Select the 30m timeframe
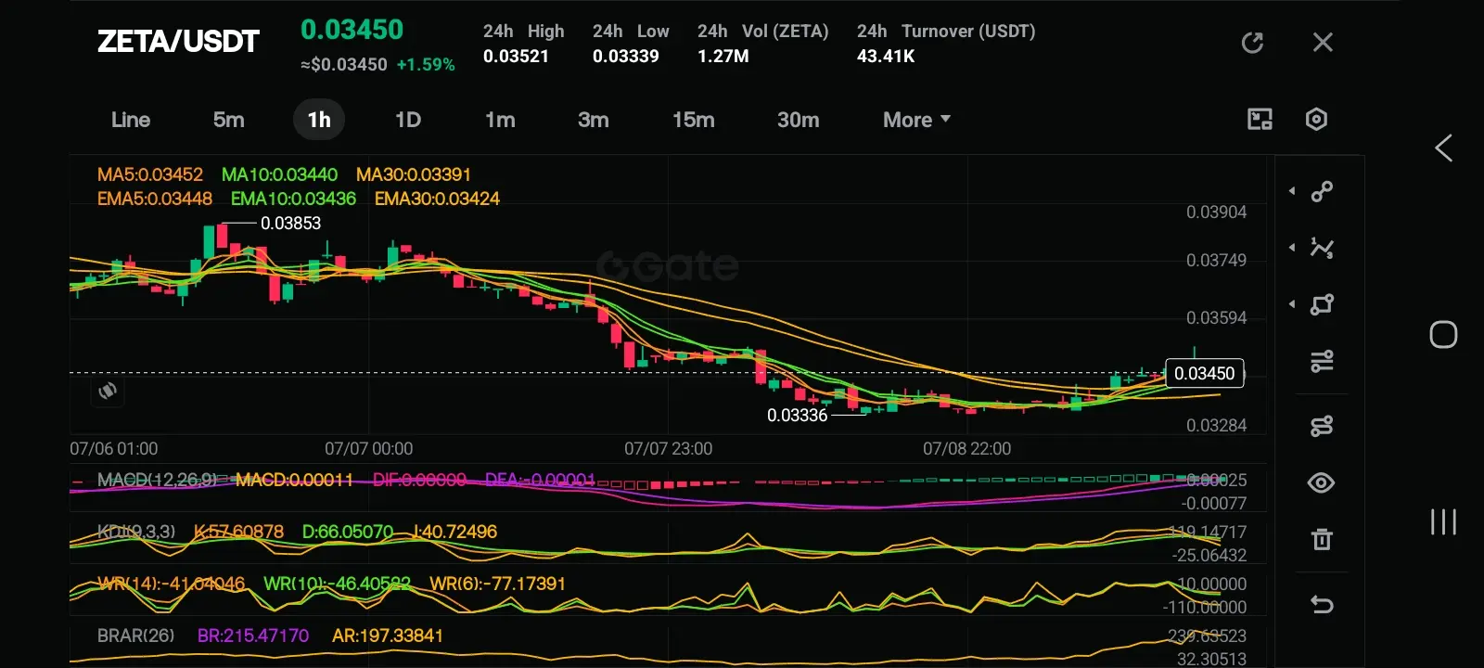The image size is (1484, 668). [x=799, y=120]
